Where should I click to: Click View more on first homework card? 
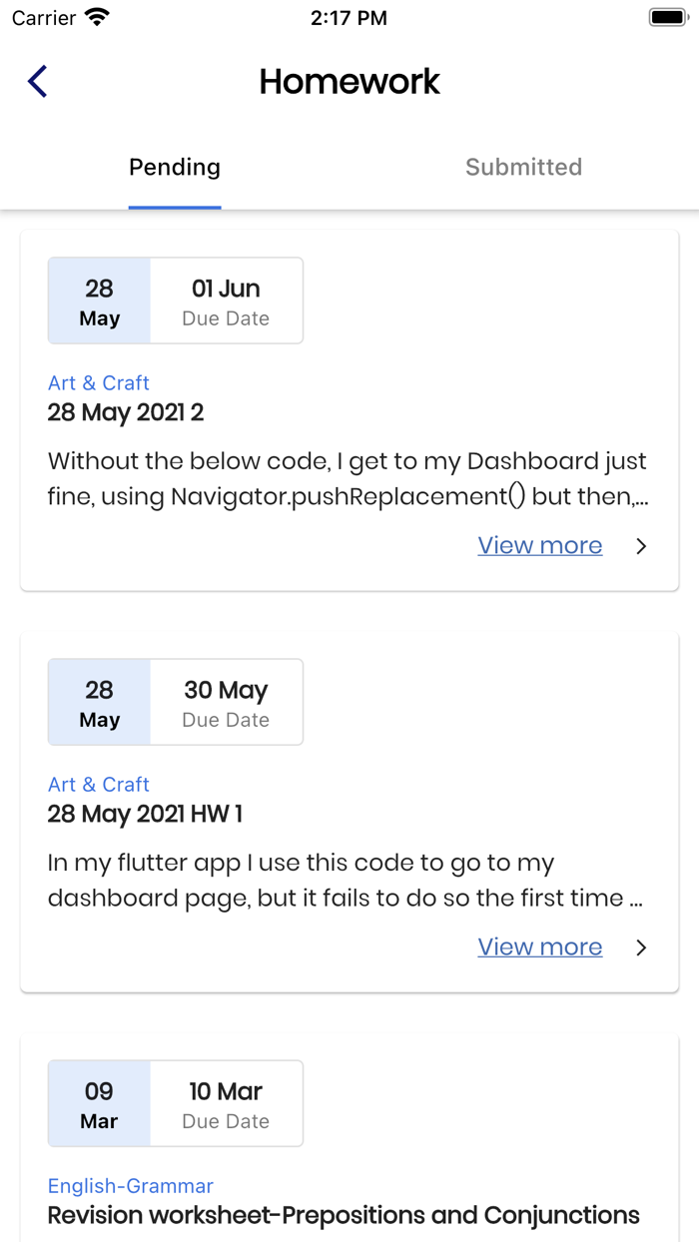[539, 545]
